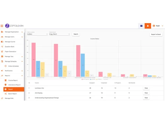Open Batch Report via its icon

(6, 94)
